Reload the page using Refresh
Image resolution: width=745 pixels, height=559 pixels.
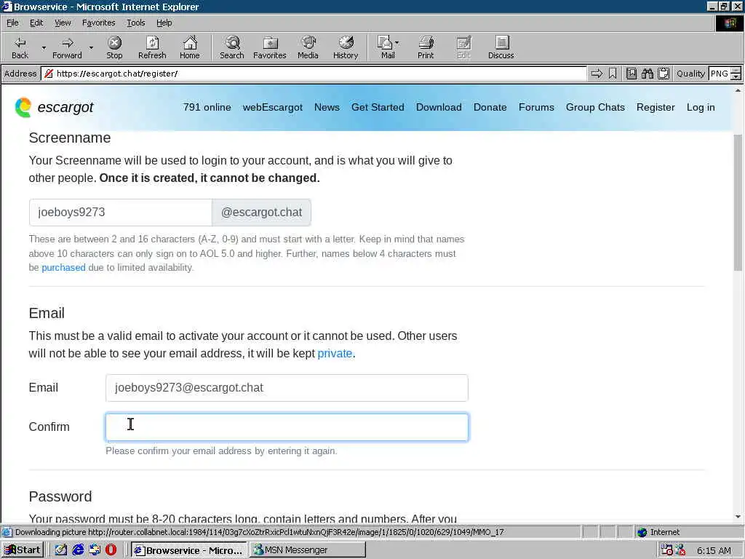[152, 47]
